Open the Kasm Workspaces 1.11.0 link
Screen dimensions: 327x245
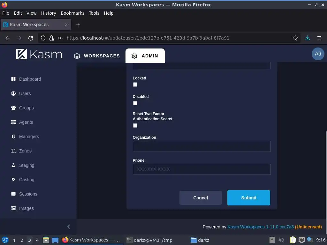pyautogui.click(x=261, y=227)
